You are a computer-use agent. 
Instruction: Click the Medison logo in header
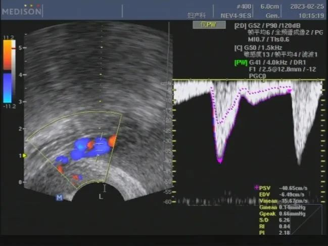pyautogui.click(x=21, y=10)
